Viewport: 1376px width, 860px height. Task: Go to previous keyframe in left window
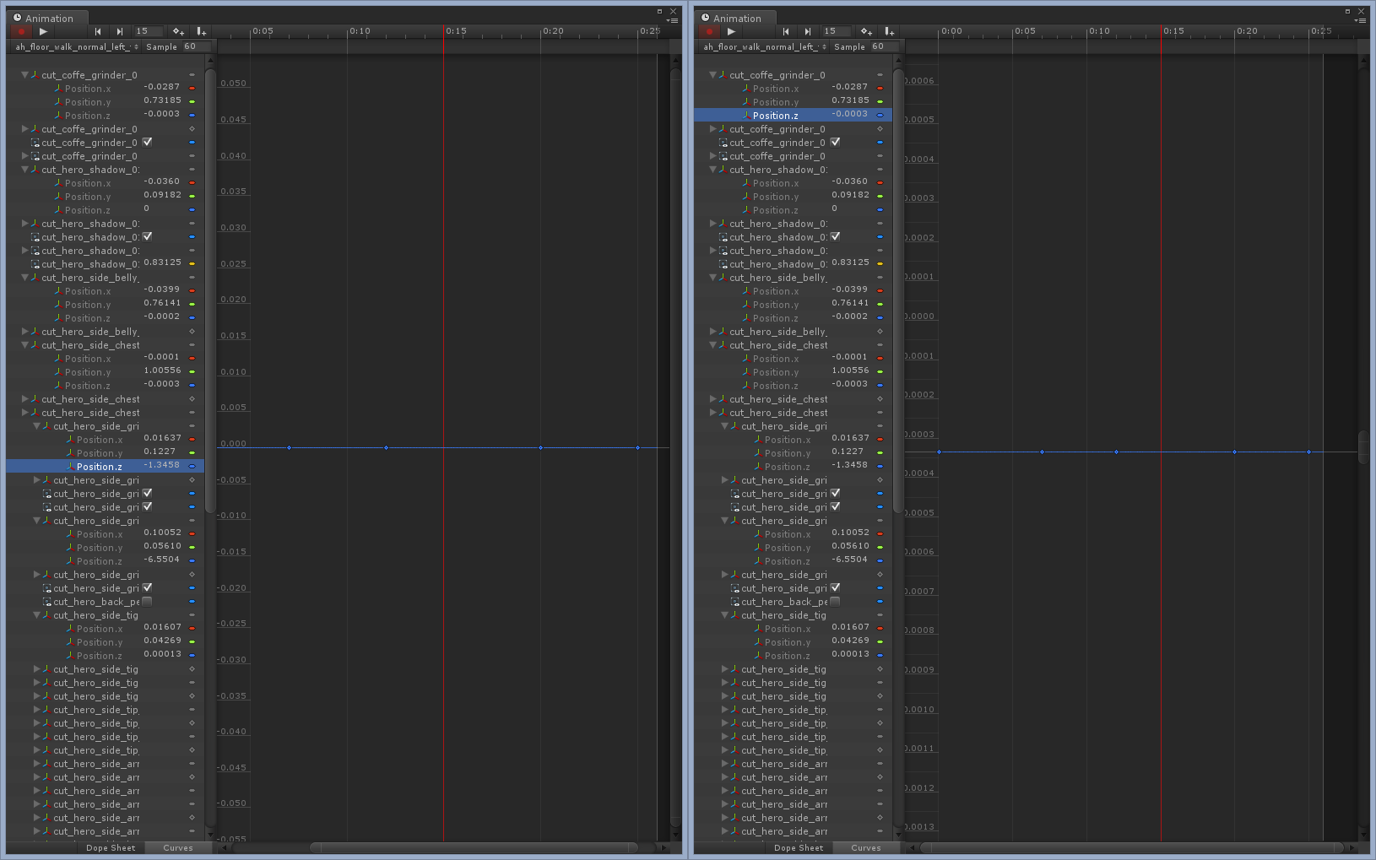click(x=98, y=31)
